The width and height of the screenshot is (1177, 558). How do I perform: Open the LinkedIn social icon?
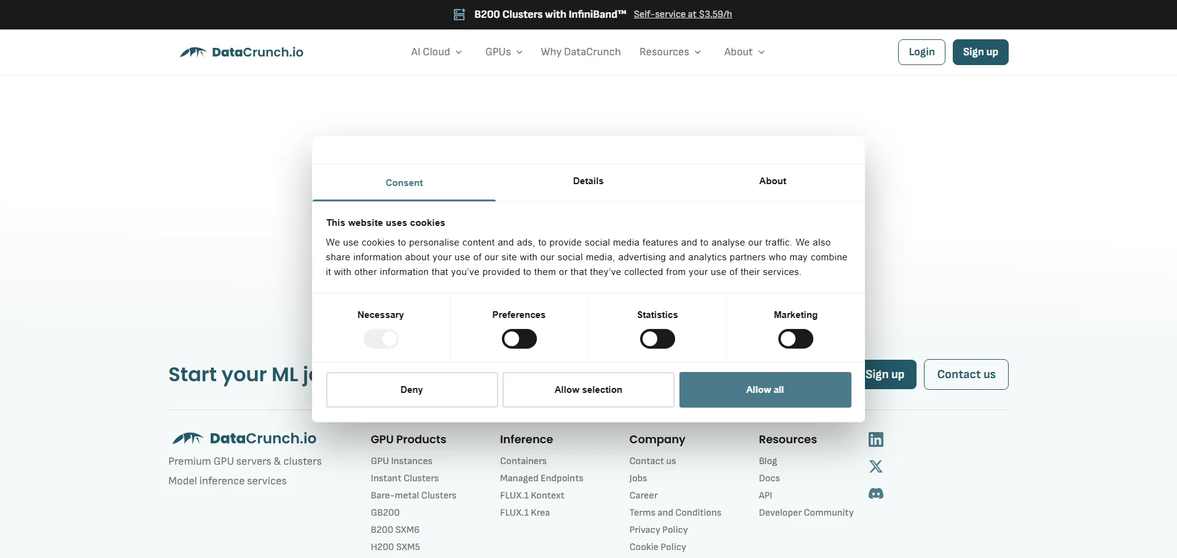pos(875,440)
